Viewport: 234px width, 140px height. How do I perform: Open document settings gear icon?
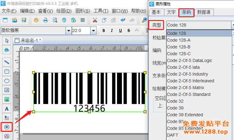[36, 20]
